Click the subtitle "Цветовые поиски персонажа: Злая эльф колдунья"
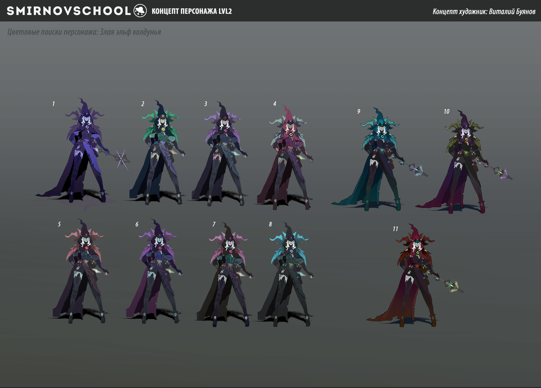This screenshot has width=541, height=388. pyautogui.click(x=84, y=32)
